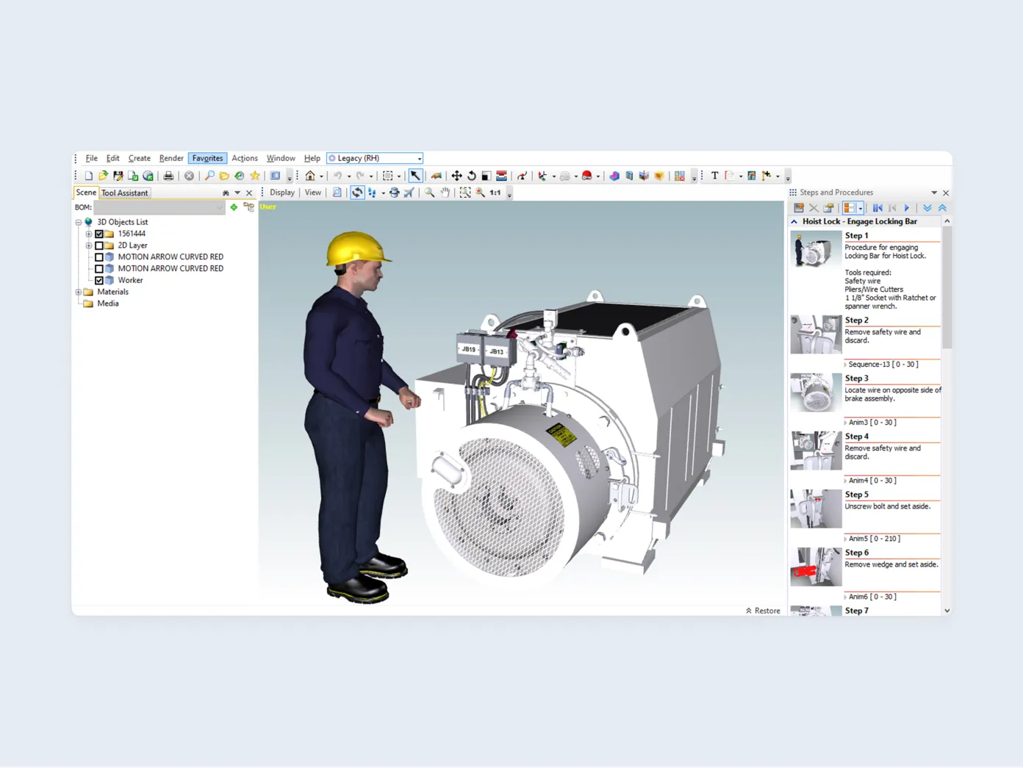Click the Zoom area selection icon
1023x768 pixels.
click(x=465, y=193)
